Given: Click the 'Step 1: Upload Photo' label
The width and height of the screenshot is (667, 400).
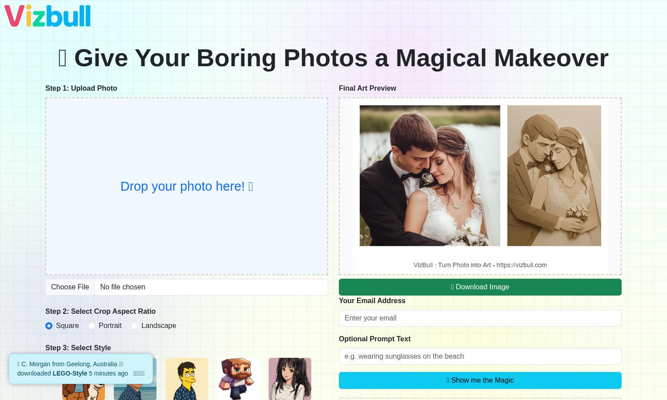Looking at the screenshot, I should pyautogui.click(x=81, y=88).
